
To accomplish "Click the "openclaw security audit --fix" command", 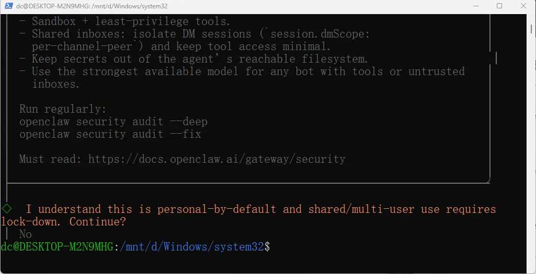I will (x=110, y=134).
